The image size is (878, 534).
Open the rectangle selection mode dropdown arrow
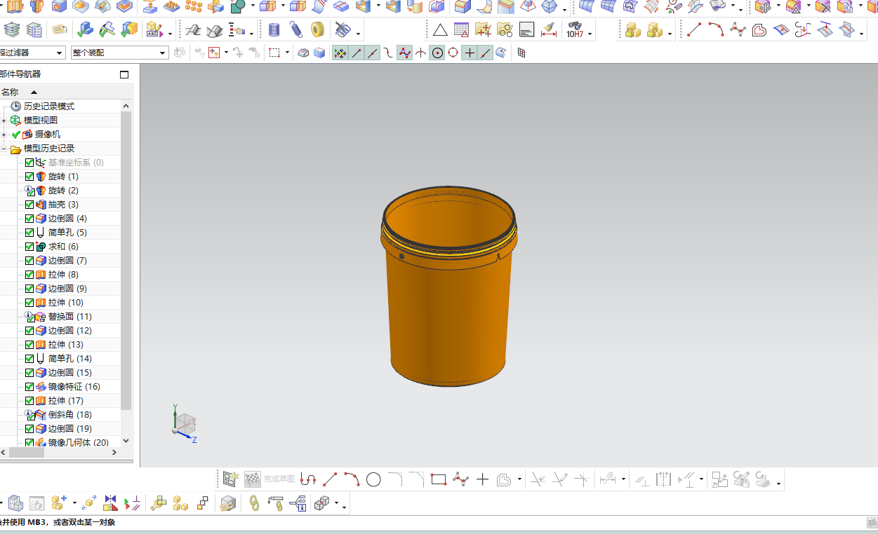click(287, 53)
